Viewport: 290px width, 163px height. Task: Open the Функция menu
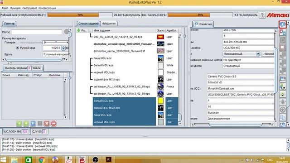[x=15, y=8]
